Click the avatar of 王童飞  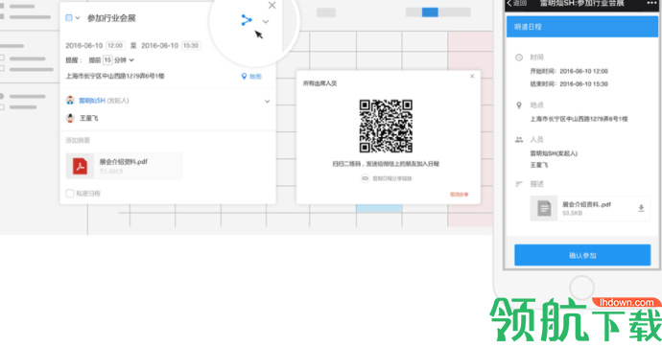point(70,118)
